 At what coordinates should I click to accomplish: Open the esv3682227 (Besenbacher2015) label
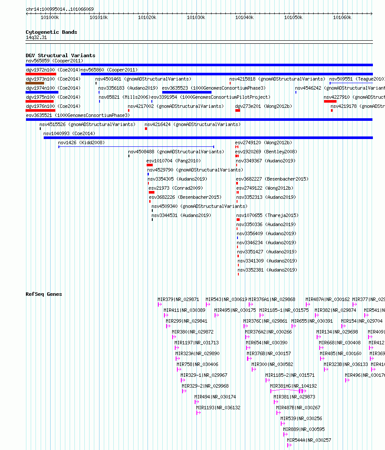pyautogui.click(x=272, y=179)
